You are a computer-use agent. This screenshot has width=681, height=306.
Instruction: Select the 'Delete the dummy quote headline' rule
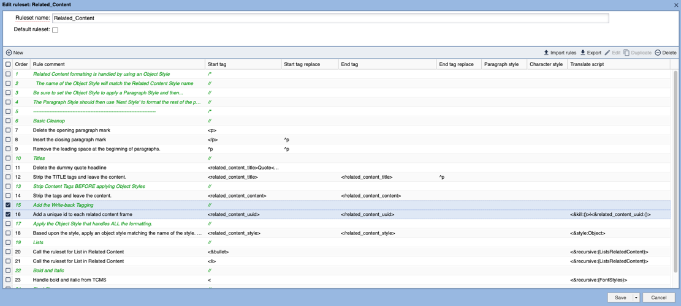point(69,168)
